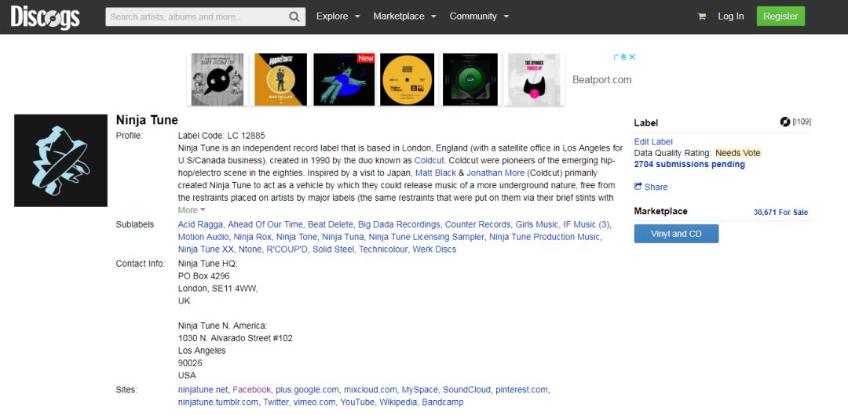Open the 2704 submissions pending link
This screenshot has width=848, height=415.
[x=689, y=165]
